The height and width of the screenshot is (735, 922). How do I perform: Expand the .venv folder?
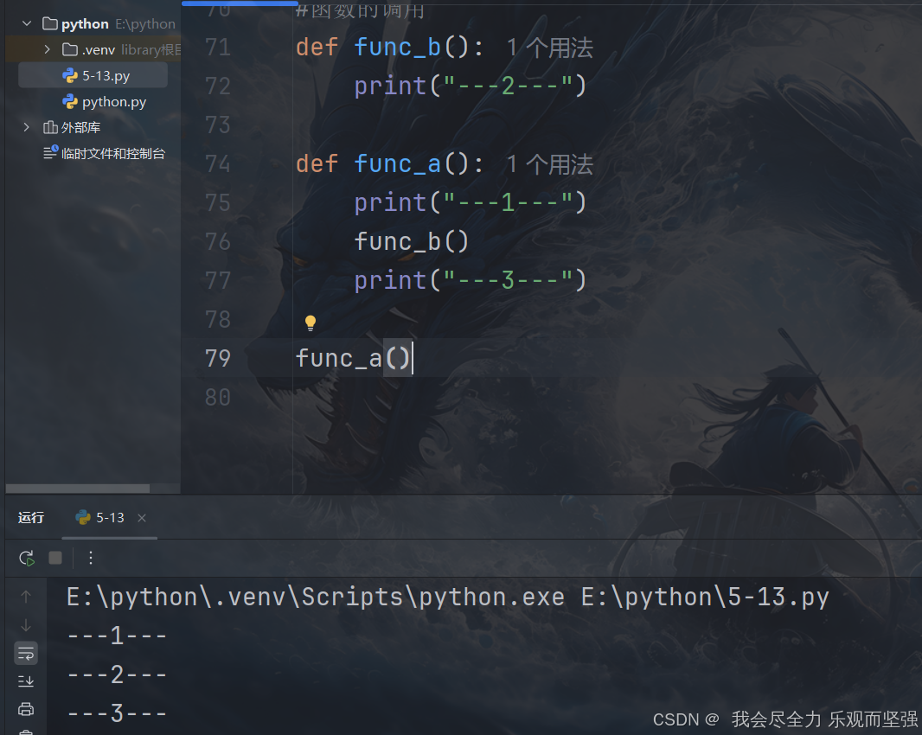47,49
